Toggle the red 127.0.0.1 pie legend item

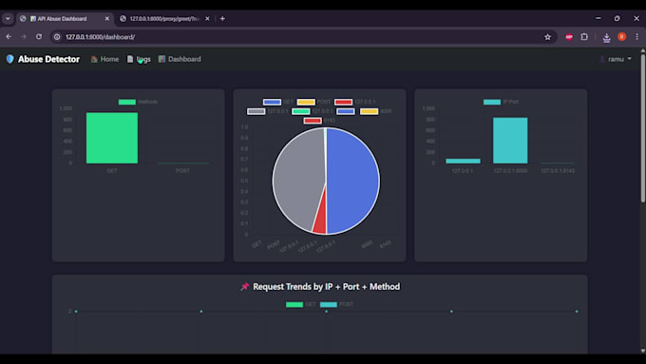354,102
